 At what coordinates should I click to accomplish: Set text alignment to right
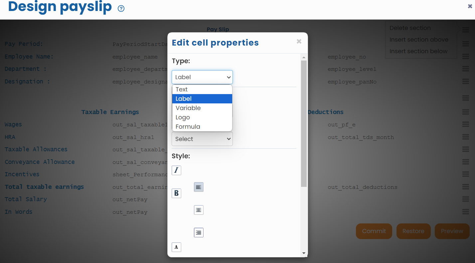point(199,232)
